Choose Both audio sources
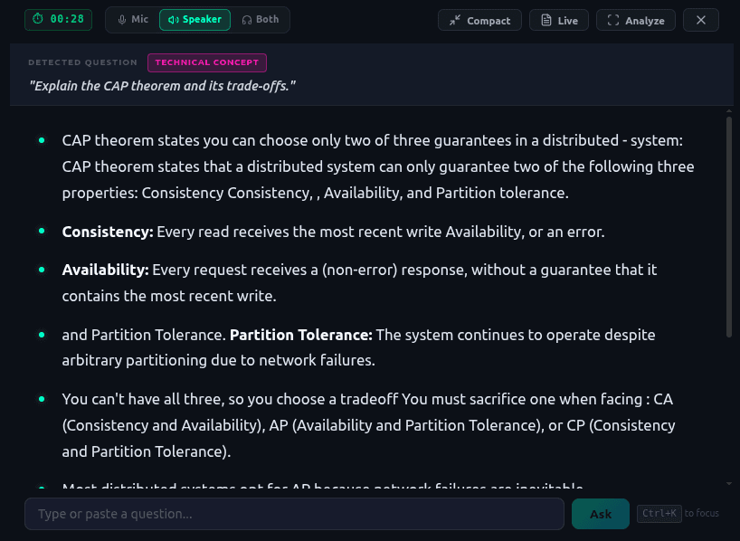 (x=260, y=19)
